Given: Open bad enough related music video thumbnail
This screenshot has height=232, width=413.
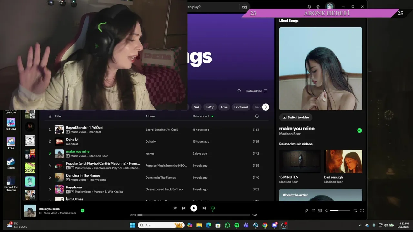Looking at the screenshot, I should point(343,161).
